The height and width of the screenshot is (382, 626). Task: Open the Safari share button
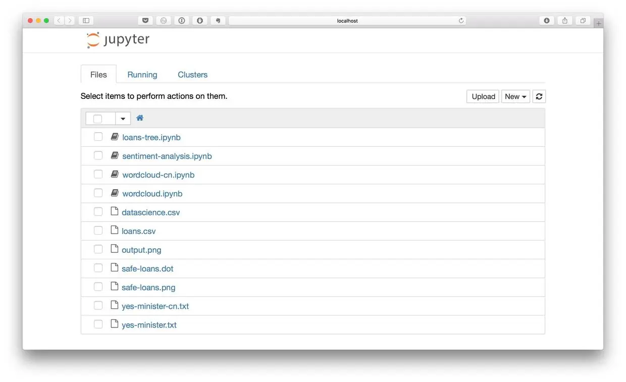(565, 21)
